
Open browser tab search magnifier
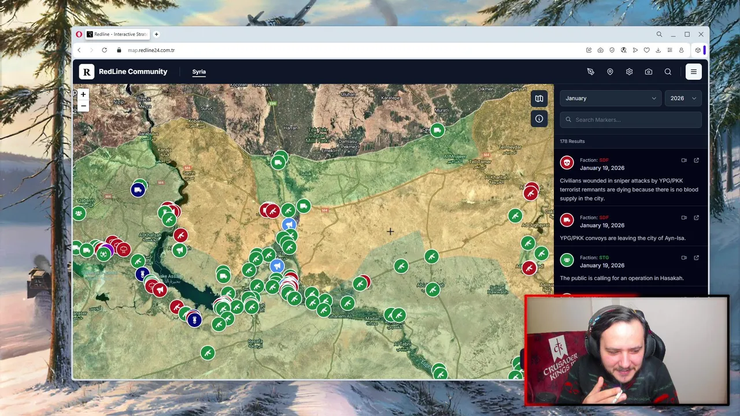click(659, 34)
